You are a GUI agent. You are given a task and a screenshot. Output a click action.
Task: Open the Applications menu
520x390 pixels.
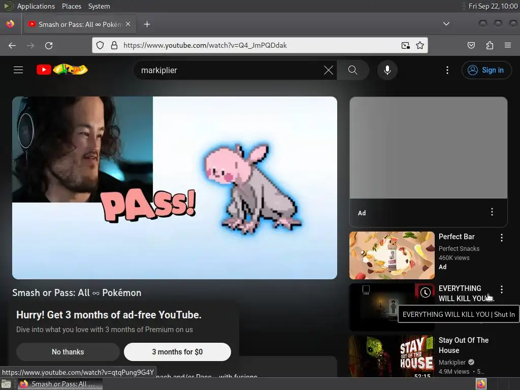(36, 6)
